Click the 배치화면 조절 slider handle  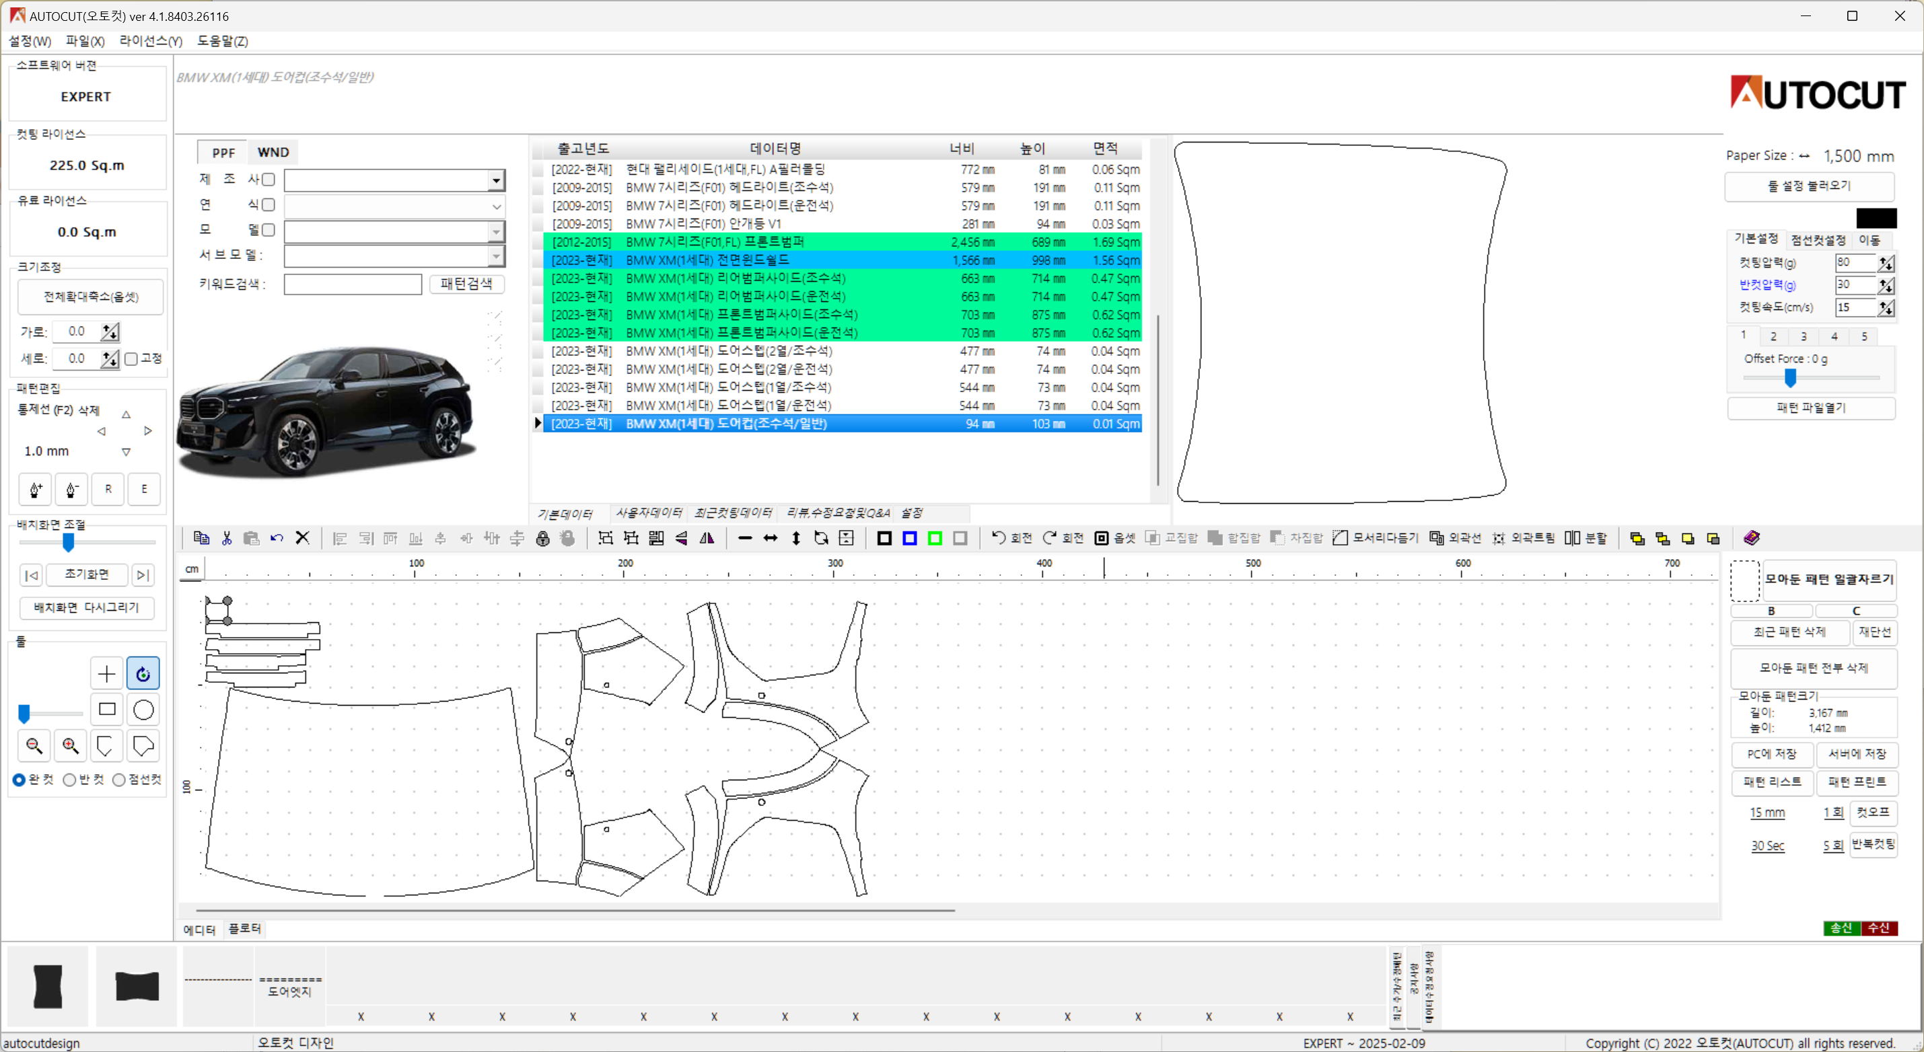[68, 543]
